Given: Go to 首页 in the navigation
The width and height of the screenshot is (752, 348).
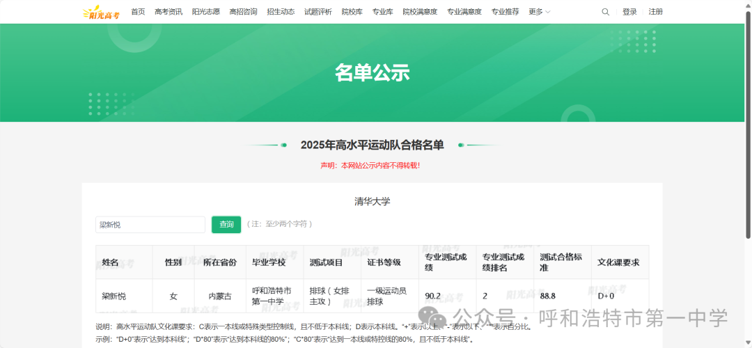Looking at the screenshot, I should tap(138, 12).
